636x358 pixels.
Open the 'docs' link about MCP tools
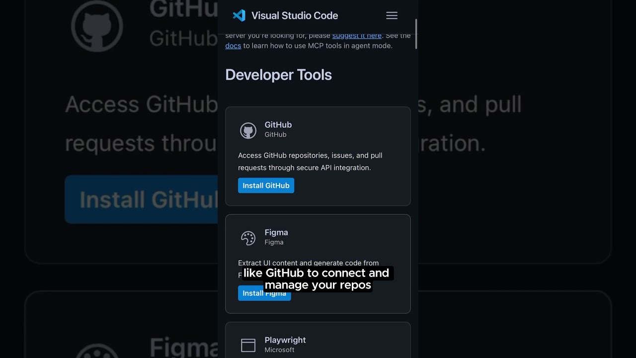click(233, 46)
